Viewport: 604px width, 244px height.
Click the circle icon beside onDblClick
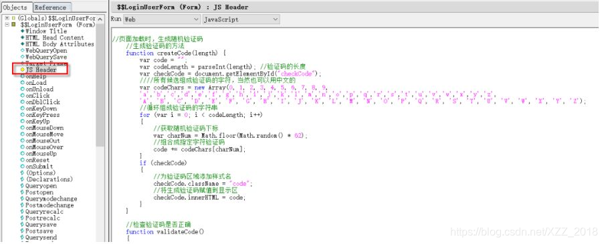22,102
